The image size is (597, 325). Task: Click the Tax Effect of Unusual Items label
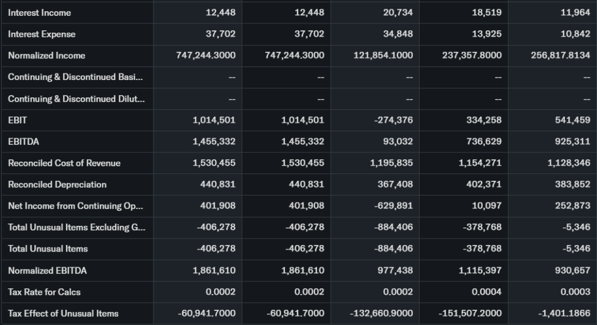63,314
